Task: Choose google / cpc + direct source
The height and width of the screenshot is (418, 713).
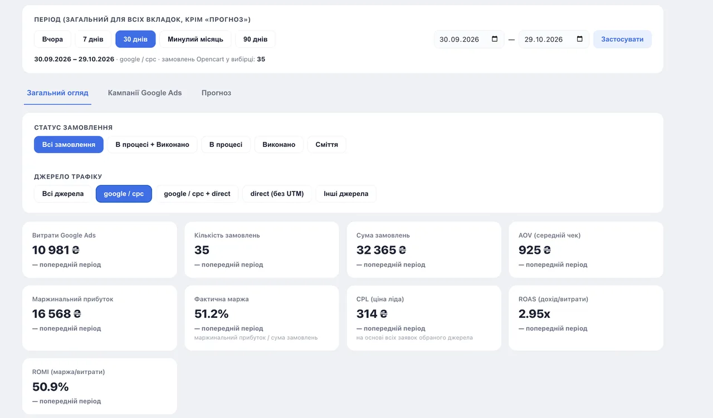Action: tap(197, 194)
